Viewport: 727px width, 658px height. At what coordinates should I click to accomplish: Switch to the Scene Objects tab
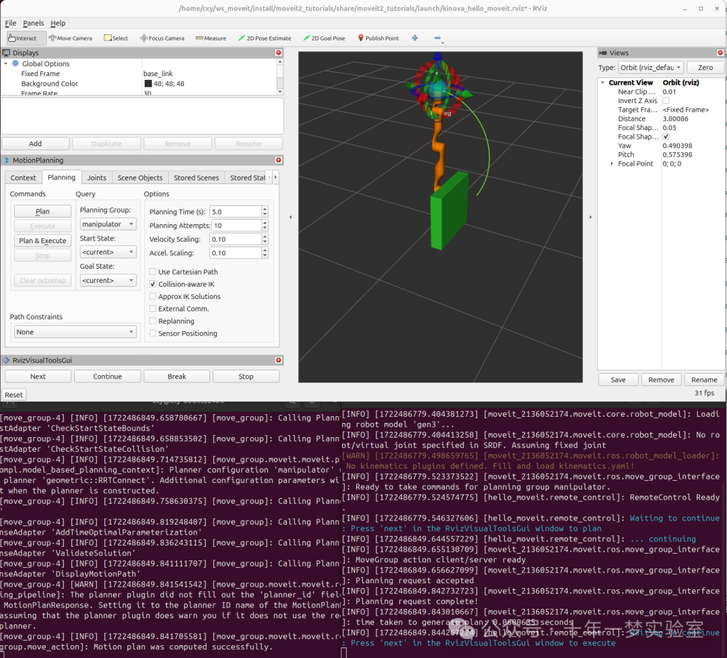pyautogui.click(x=140, y=178)
